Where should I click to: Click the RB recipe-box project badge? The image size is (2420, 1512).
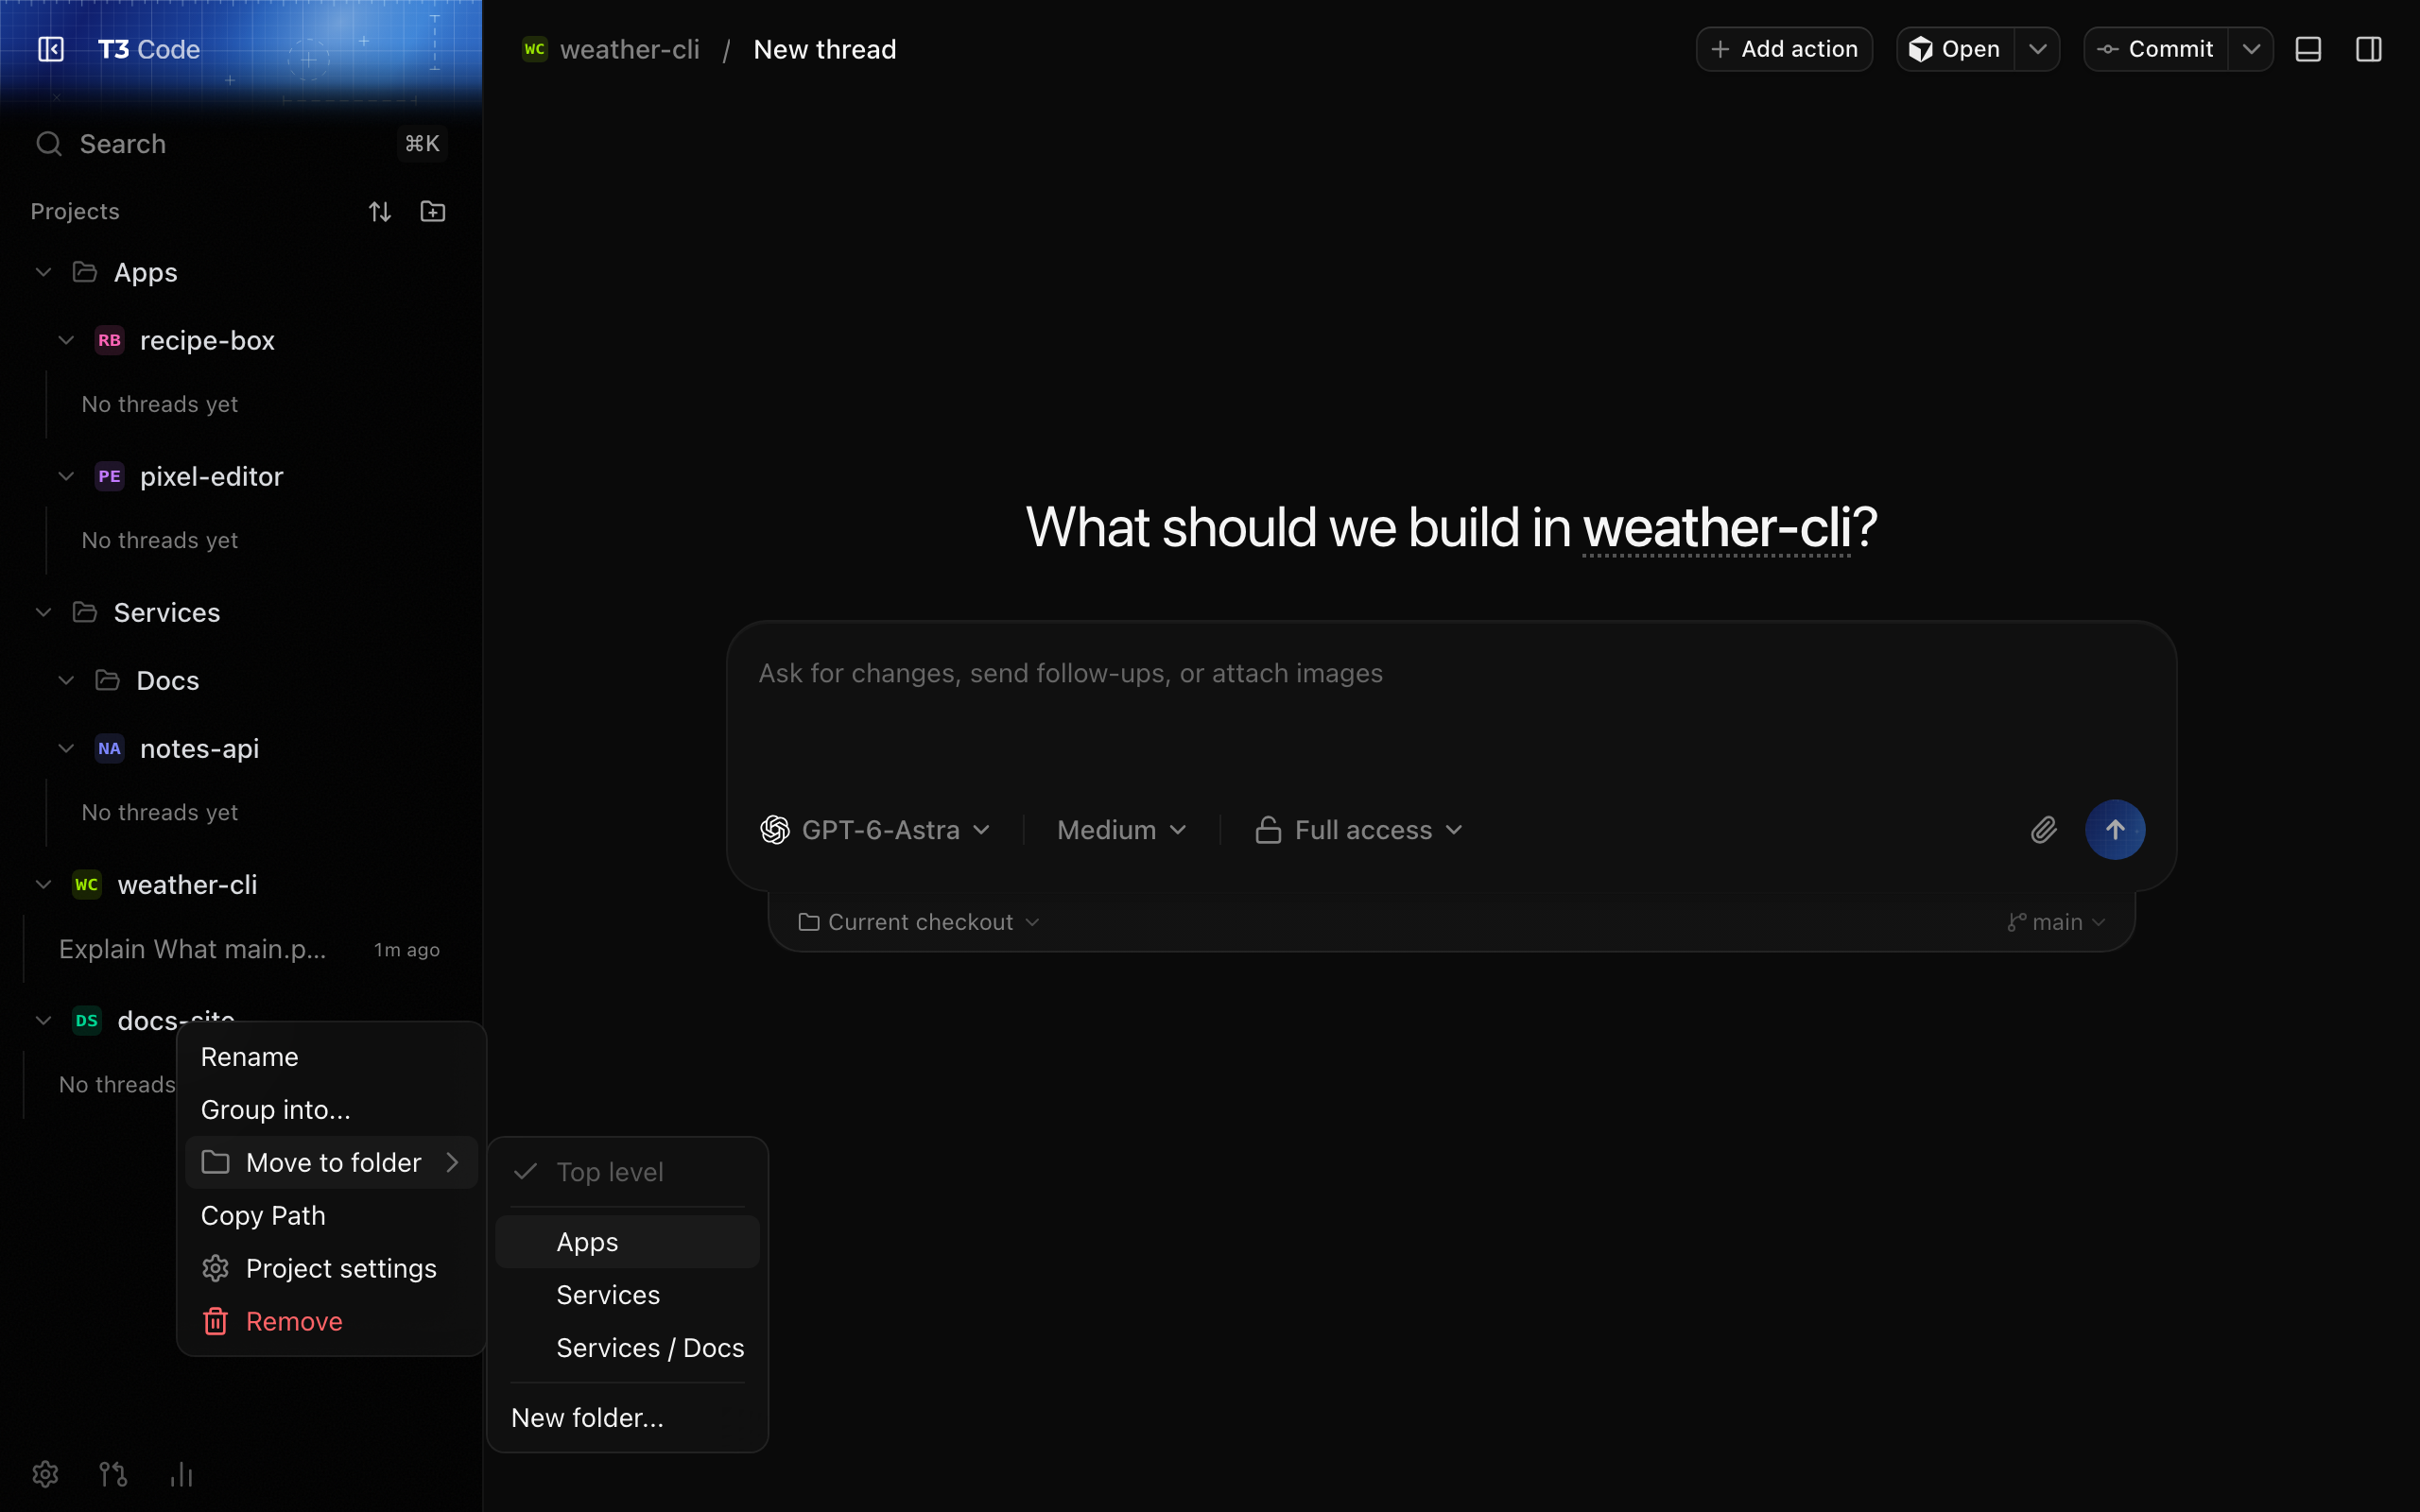(x=109, y=341)
